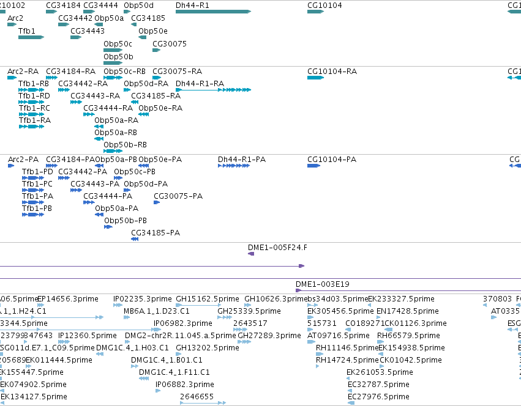Click the Obp50b-PB protein label
This screenshot has width=521, height=406.
126,221
